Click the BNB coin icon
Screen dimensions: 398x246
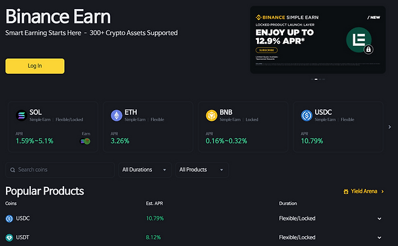coord(211,115)
